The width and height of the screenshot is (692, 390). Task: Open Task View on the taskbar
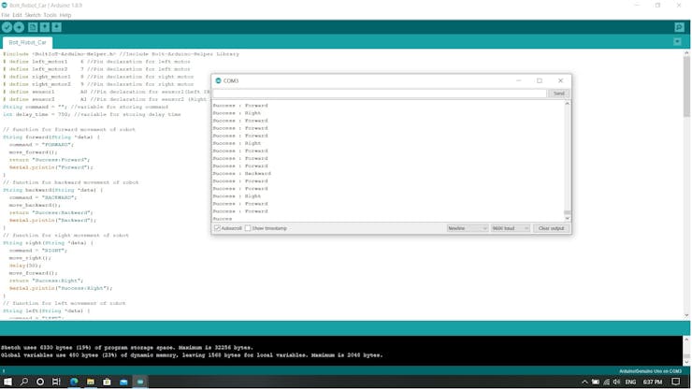point(56,382)
